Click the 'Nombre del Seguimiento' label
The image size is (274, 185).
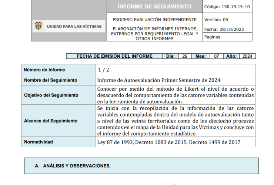[51, 80]
